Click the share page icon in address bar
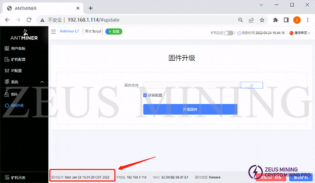 click(251, 20)
